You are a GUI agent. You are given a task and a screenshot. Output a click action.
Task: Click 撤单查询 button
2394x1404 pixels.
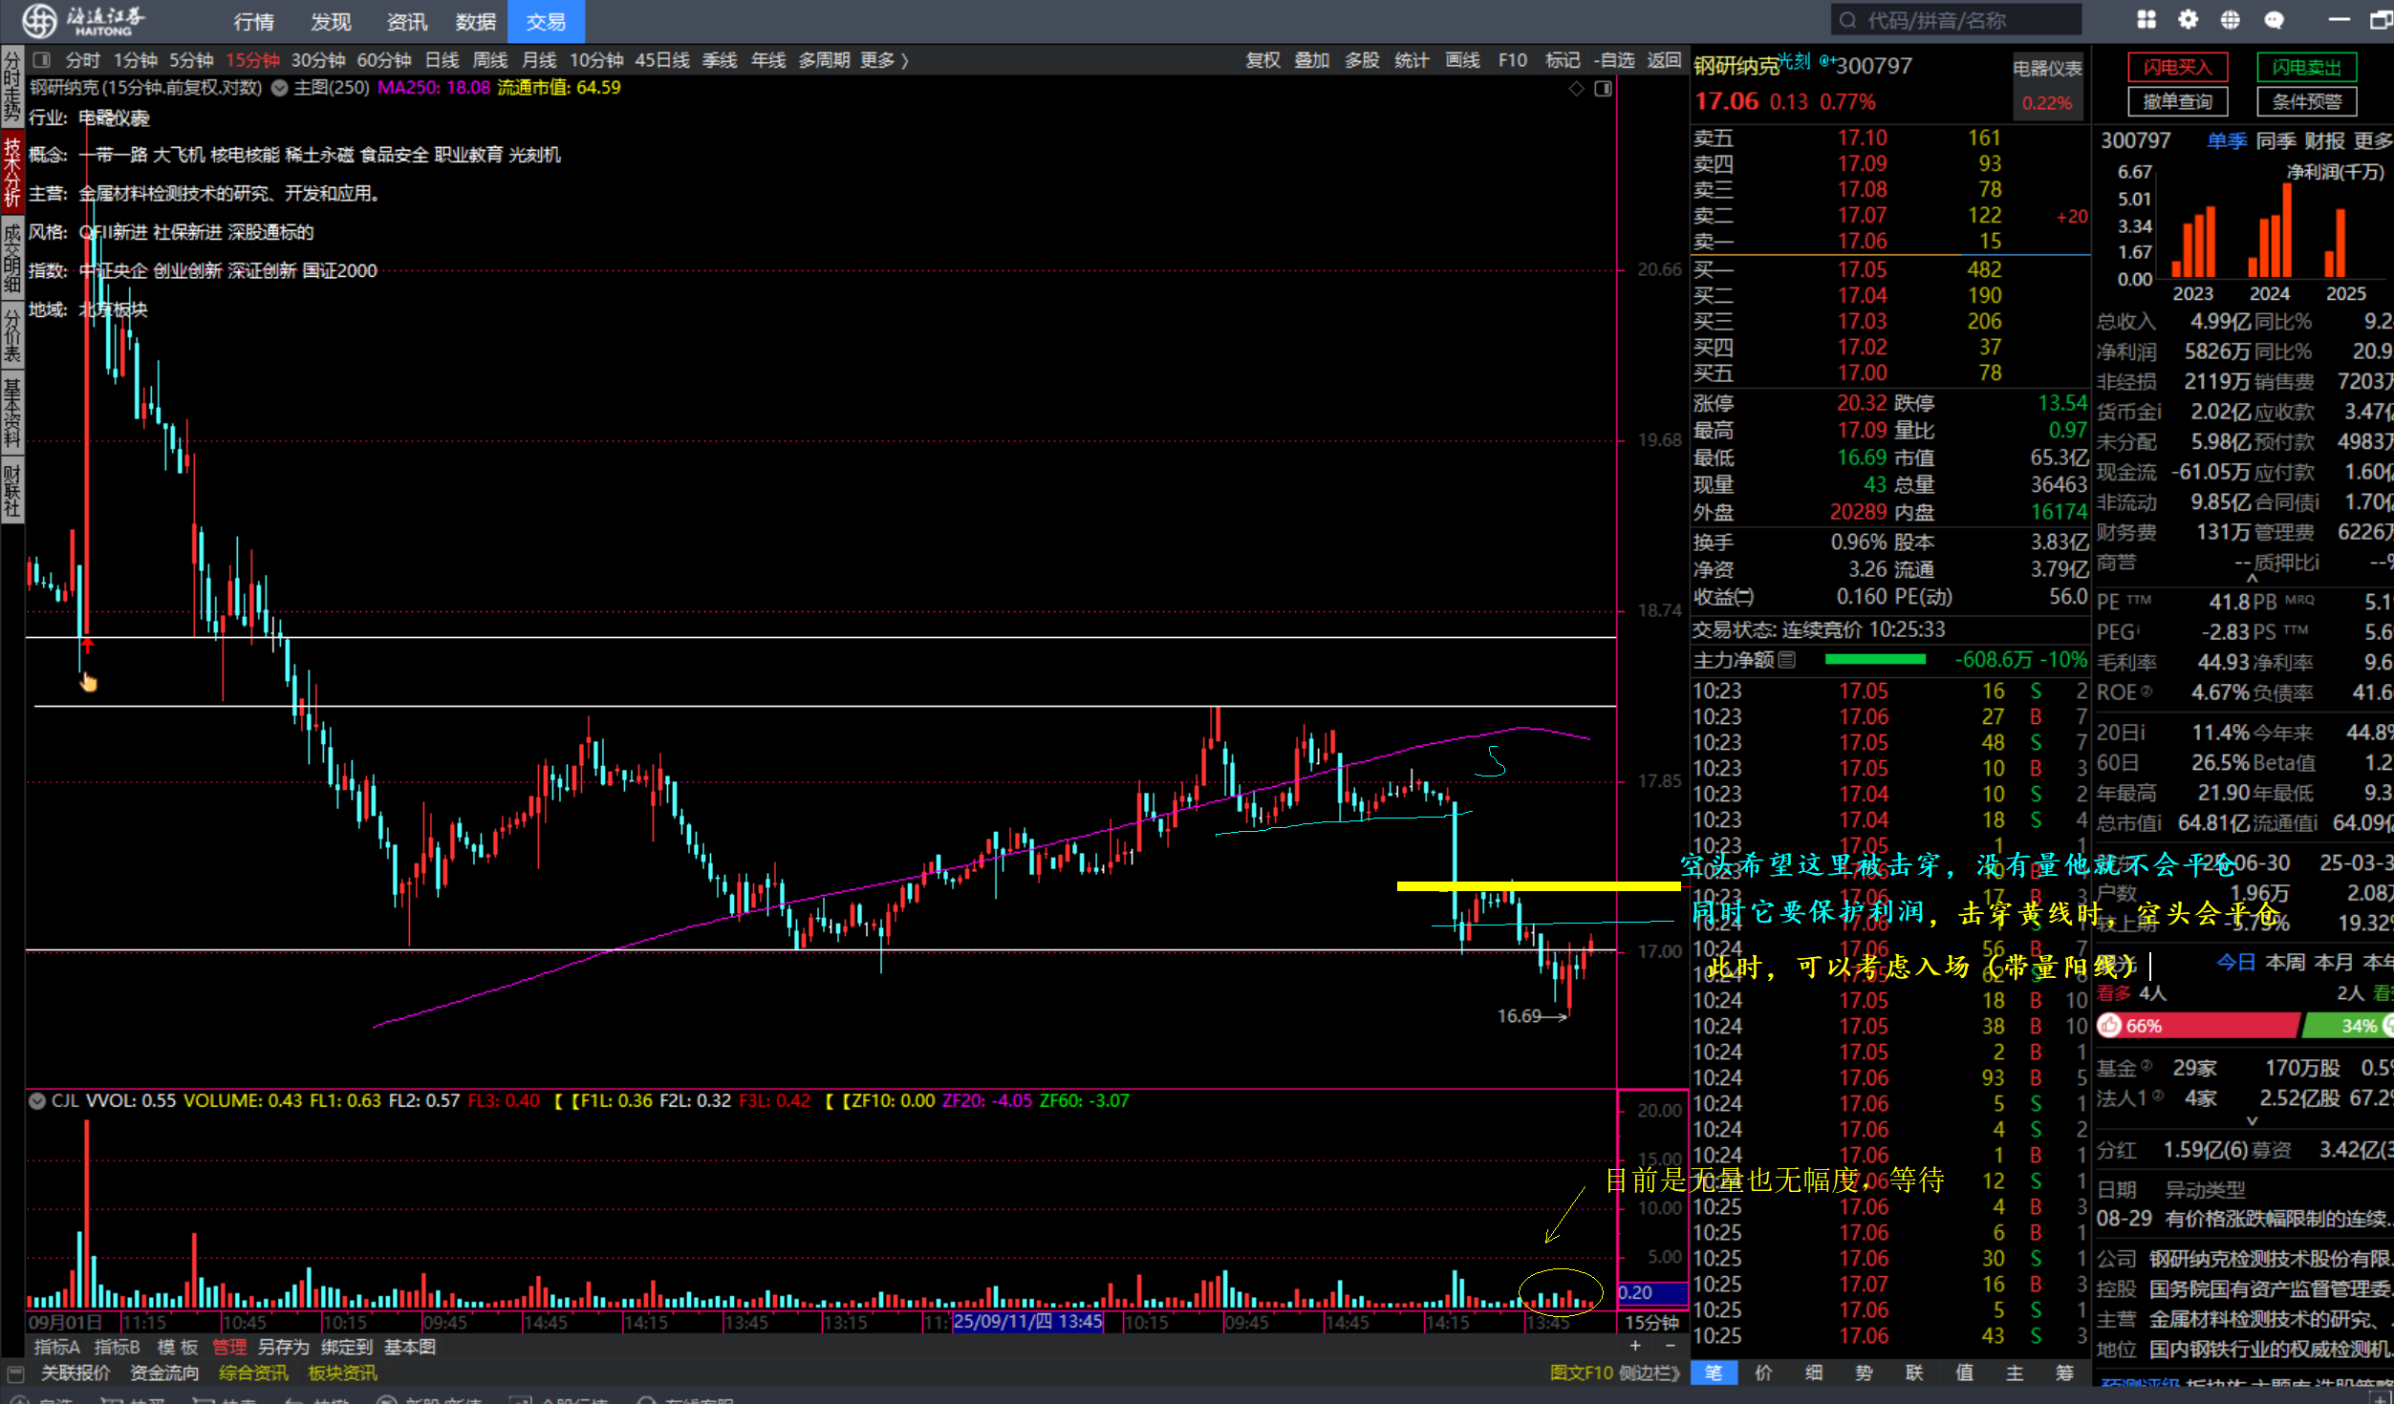pos(2178,101)
